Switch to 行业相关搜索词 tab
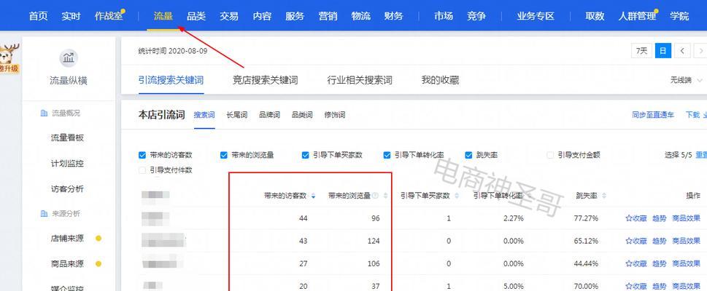The image size is (707, 291). tap(360, 81)
